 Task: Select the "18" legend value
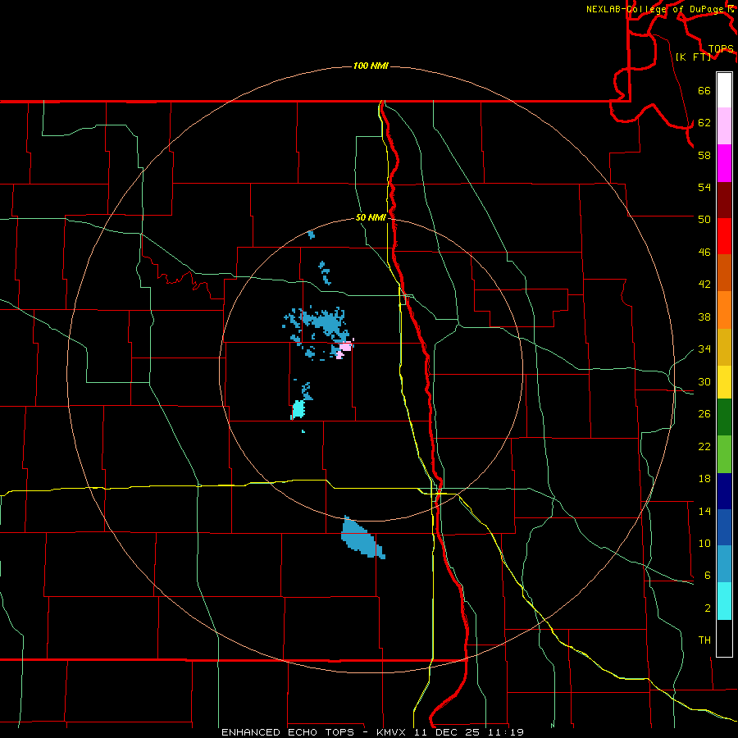pyautogui.click(x=704, y=479)
